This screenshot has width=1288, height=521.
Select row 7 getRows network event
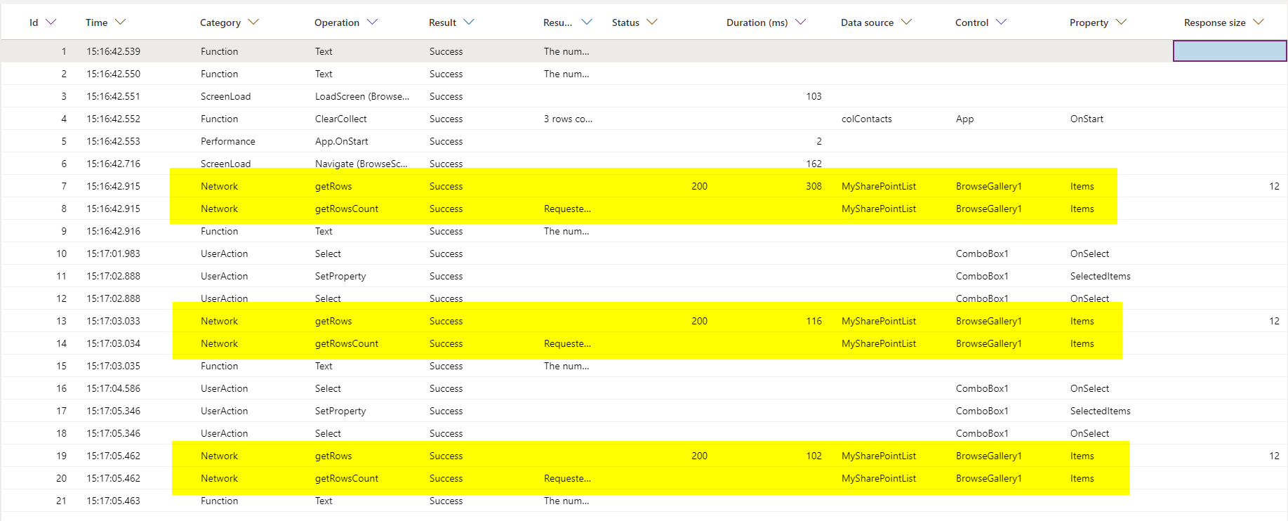333,186
